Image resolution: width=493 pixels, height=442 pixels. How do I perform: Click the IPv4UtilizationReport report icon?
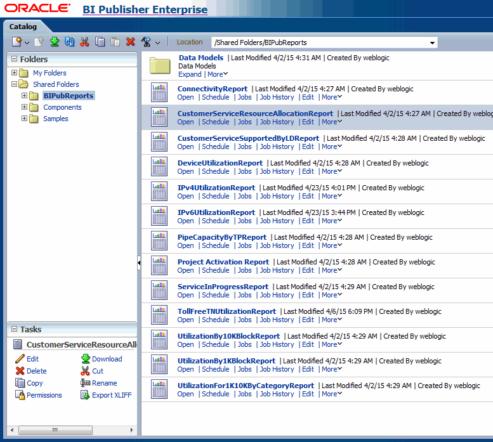[x=159, y=191]
